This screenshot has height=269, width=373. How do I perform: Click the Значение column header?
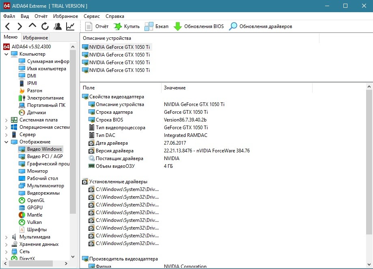(x=237, y=88)
